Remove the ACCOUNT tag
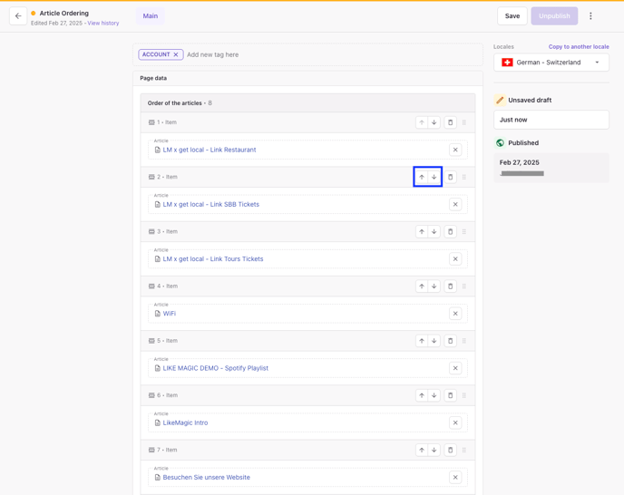 point(176,54)
